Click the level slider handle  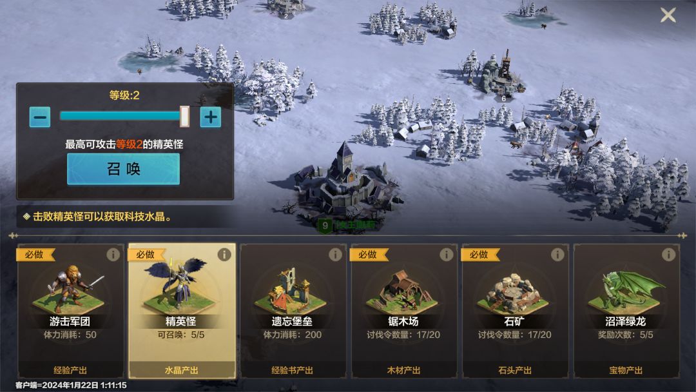[x=184, y=116]
